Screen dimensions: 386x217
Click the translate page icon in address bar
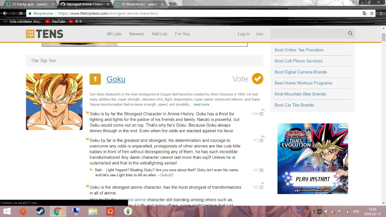(x=365, y=13)
